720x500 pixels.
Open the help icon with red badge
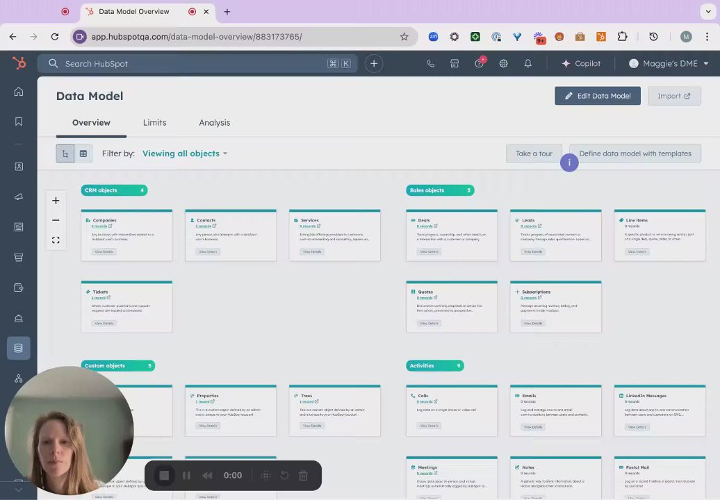coord(480,62)
